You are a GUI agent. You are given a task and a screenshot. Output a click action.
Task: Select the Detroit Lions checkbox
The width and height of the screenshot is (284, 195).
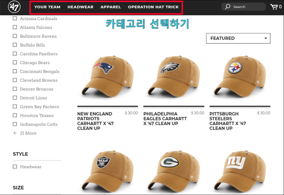15,98
